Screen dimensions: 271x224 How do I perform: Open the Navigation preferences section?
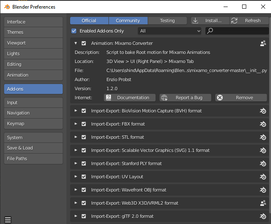tap(33, 113)
